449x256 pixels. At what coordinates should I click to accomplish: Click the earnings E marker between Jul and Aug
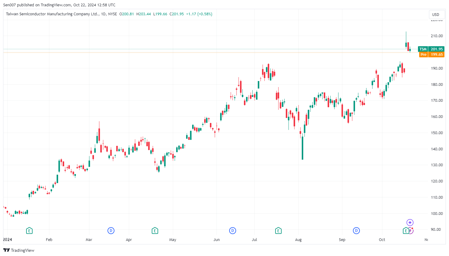[278, 230]
